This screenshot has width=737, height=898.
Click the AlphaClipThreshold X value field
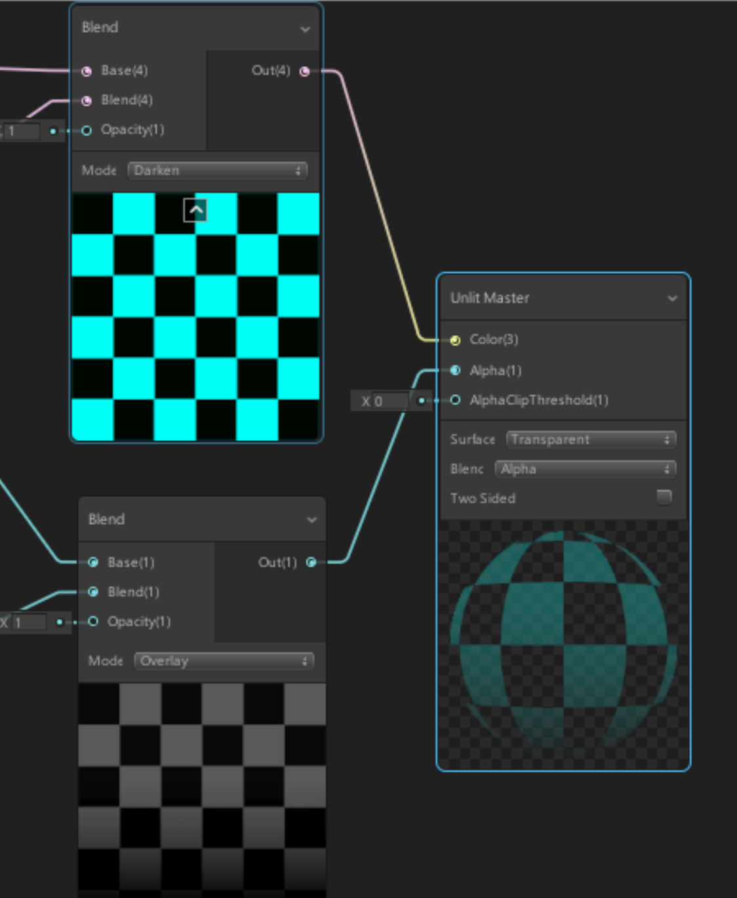pyautogui.click(x=389, y=401)
